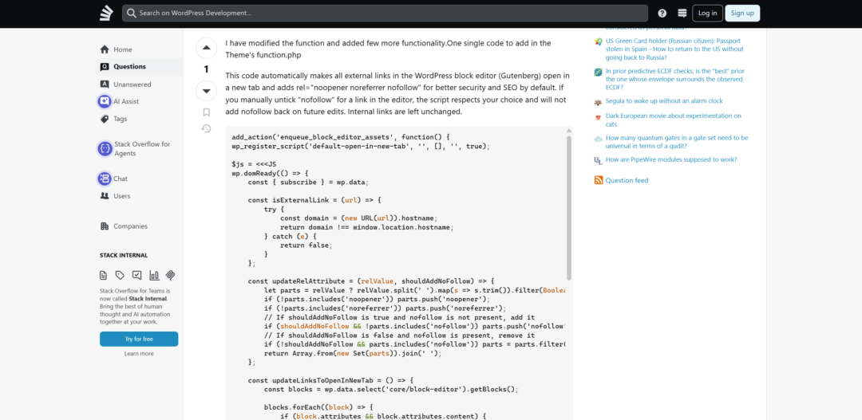This screenshot has width=862, height=420.
Task: Click the 'return false;' code line
Action: coord(306,245)
